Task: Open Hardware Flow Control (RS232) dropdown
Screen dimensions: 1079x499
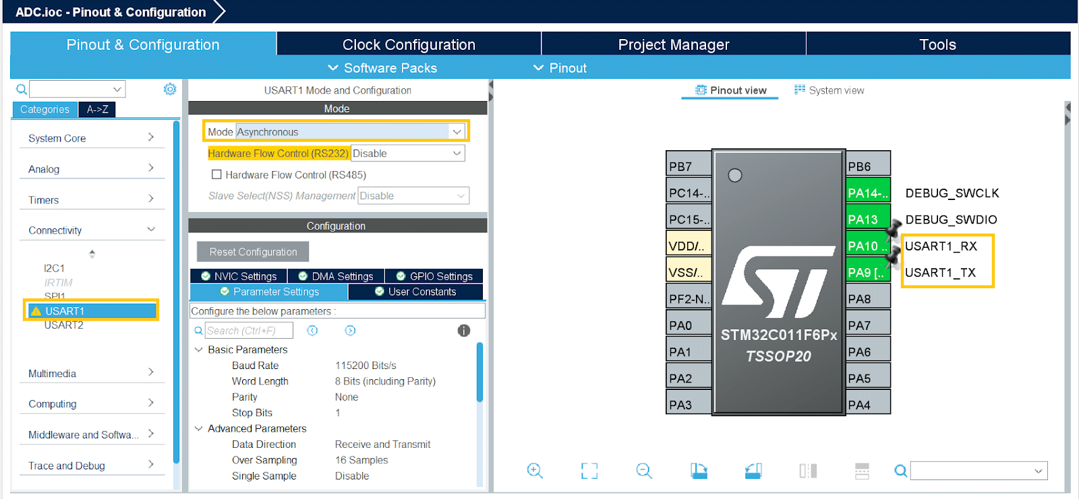Action: (x=457, y=154)
